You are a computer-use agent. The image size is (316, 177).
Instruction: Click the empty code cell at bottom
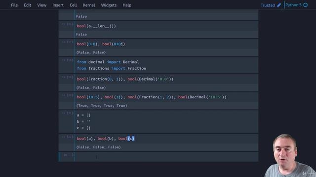click(x=166, y=157)
